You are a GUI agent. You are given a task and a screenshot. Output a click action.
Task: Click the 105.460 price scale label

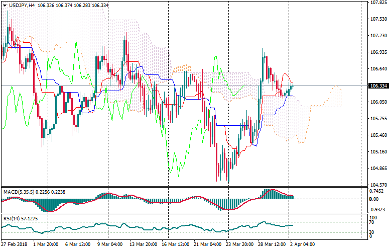[377, 135]
